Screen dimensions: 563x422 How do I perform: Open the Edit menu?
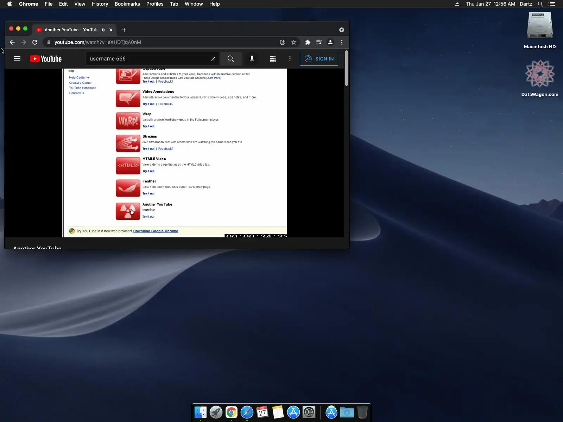click(63, 4)
